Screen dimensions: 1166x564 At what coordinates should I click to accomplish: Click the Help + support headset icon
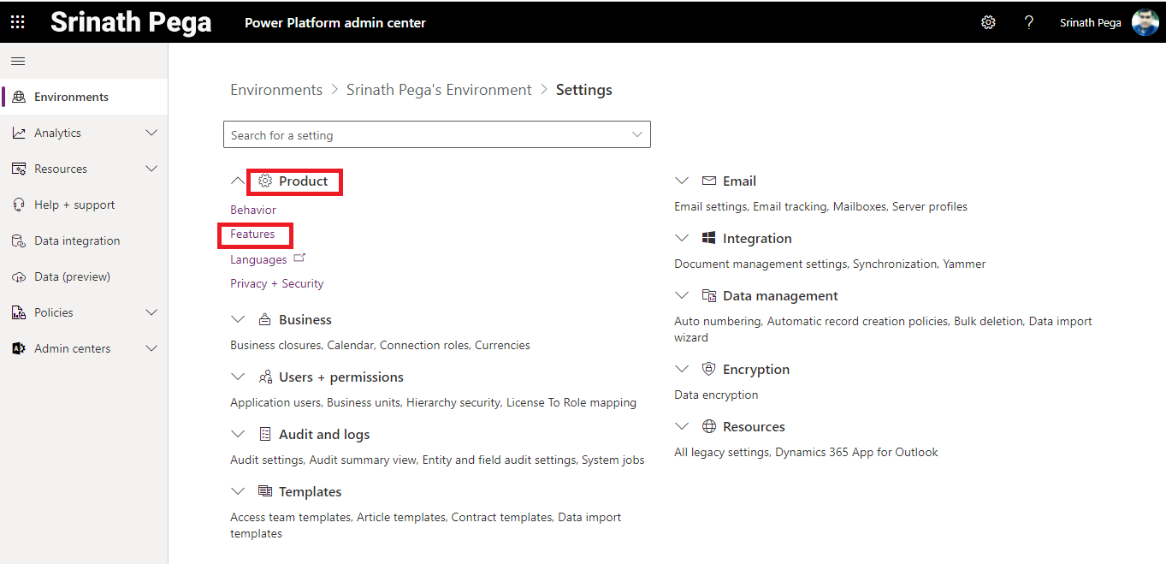coord(19,205)
